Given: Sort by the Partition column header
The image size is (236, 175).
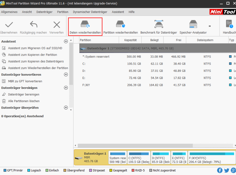Looking at the screenshot, I should (x=99, y=40).
